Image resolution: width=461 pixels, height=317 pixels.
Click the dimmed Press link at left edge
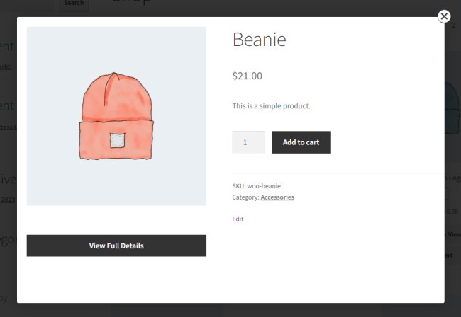coord(7,127)
